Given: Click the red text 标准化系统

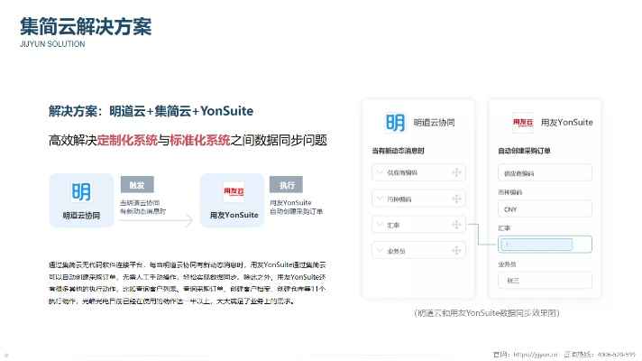Looking at the screenshot, I should click(200, 141).
